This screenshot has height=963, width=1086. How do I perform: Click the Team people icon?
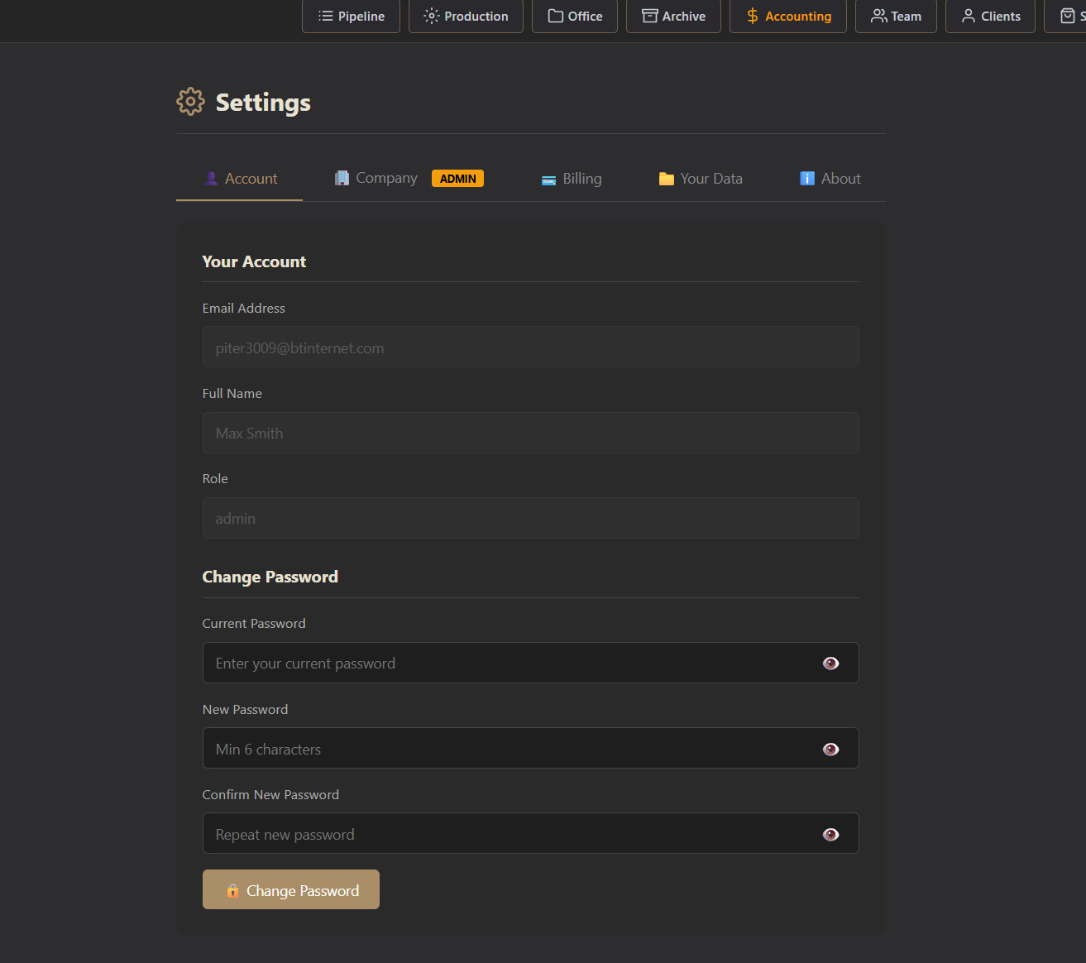tap(879, 17)
